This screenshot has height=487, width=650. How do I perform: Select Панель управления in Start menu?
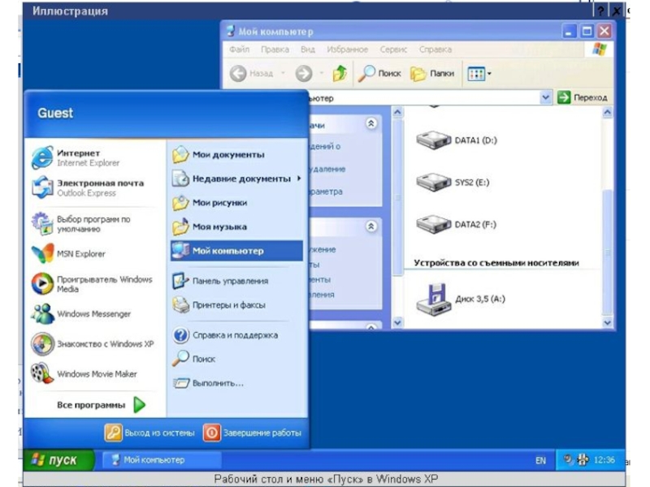point(229,281)
